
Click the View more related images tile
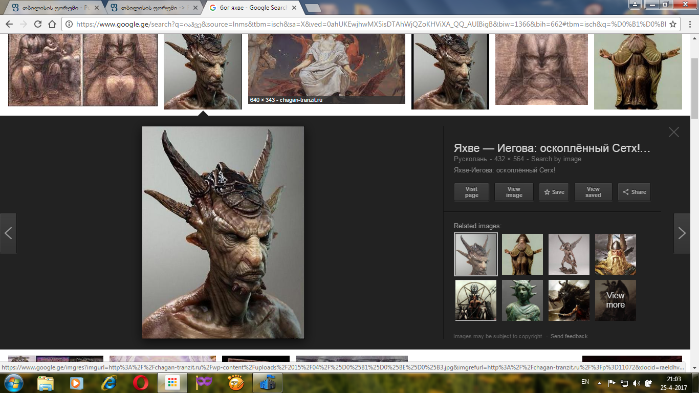pos(616,300)
